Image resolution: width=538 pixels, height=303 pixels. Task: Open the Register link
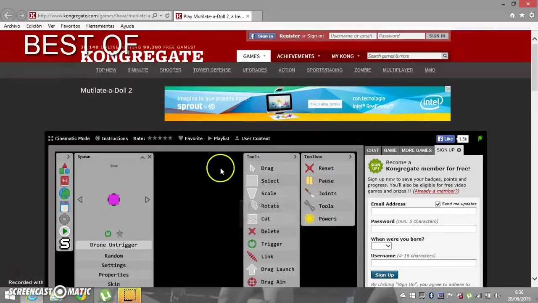(290, 36)
